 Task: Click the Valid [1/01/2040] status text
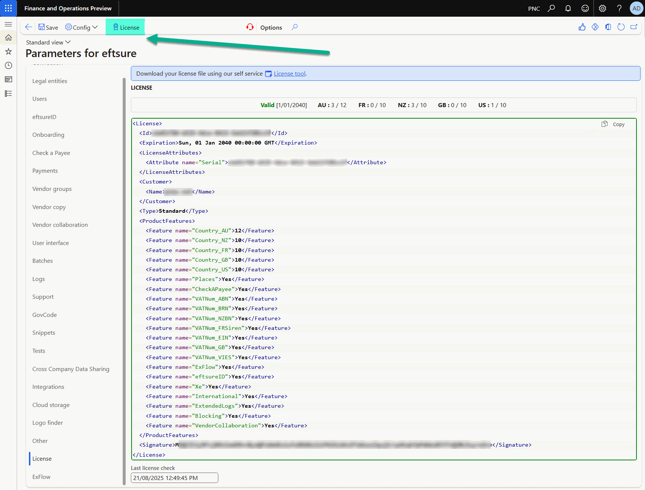[284, 105]
